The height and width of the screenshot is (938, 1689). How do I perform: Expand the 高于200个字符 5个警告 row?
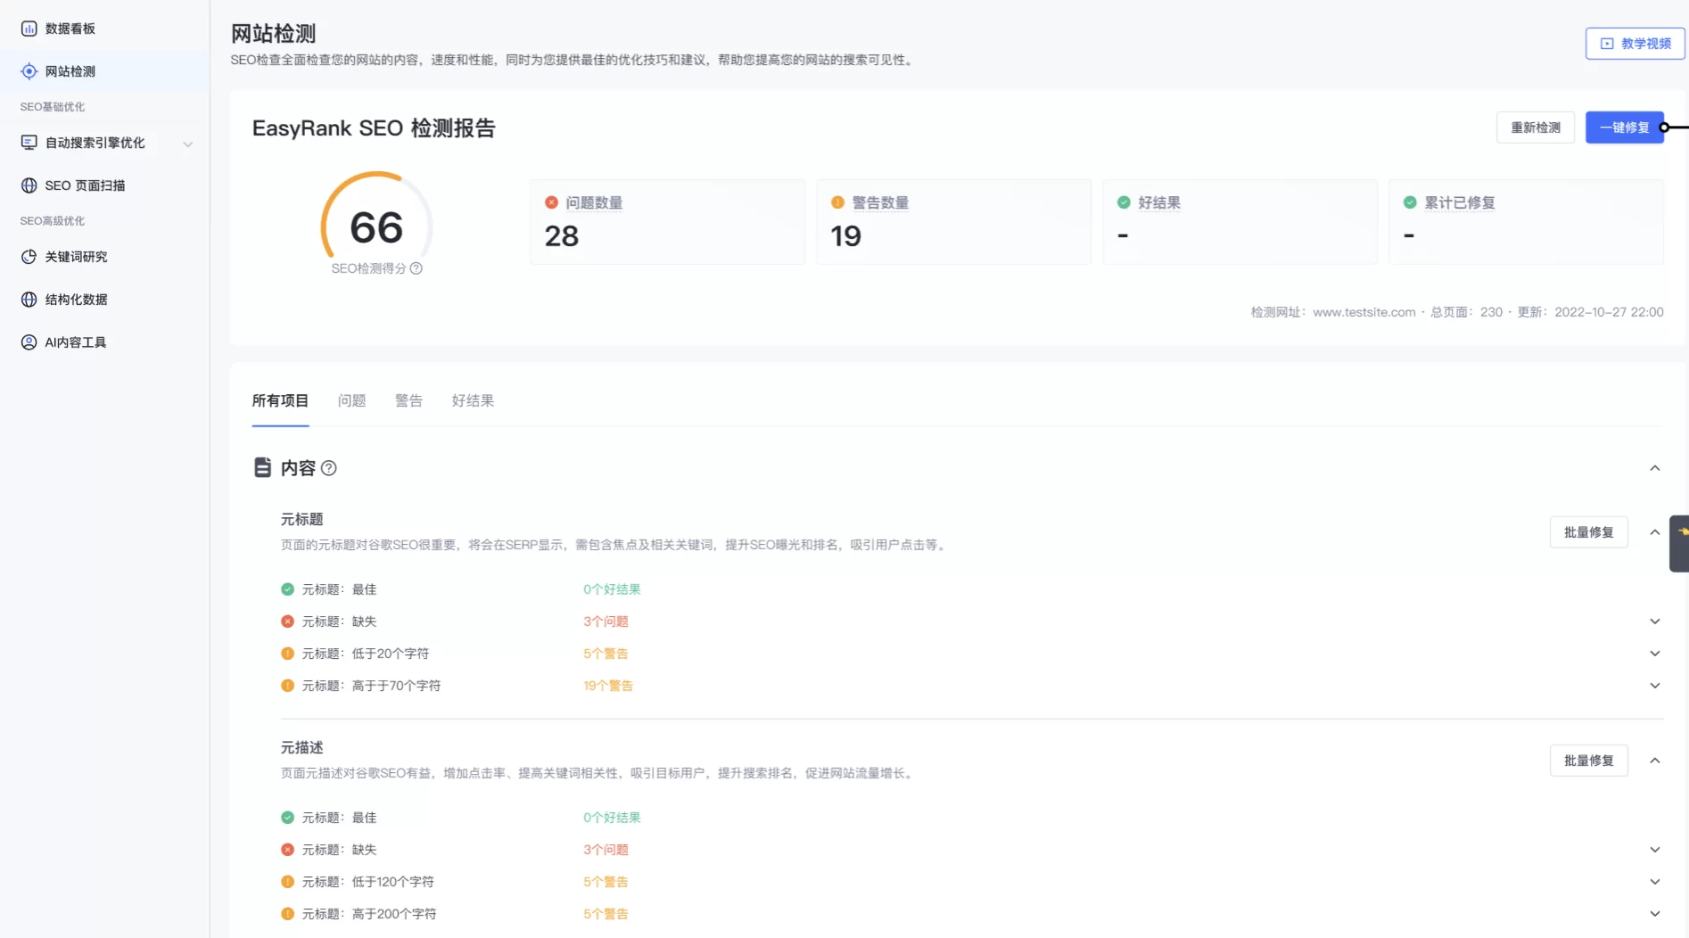click(x=1654, y=914)
